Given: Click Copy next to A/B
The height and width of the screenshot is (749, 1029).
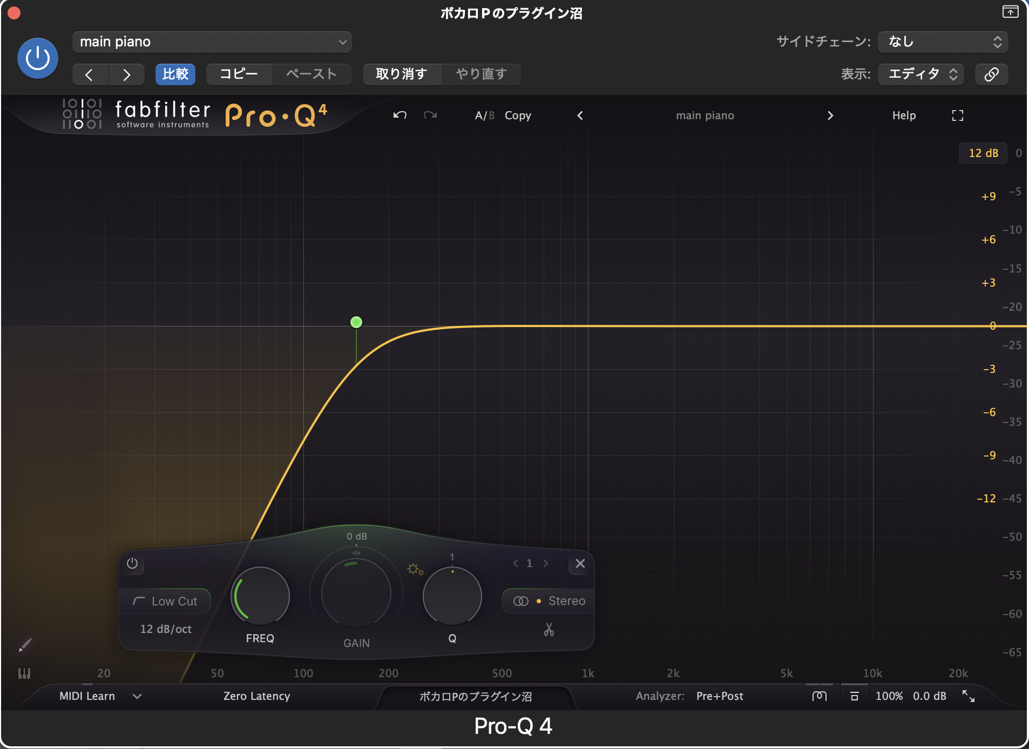Looking at the screenshot, I should pyautogui.click(x=518, y=115).
